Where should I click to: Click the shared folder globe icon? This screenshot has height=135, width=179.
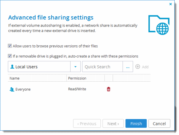pyautogui.click(x=159, y=25)
